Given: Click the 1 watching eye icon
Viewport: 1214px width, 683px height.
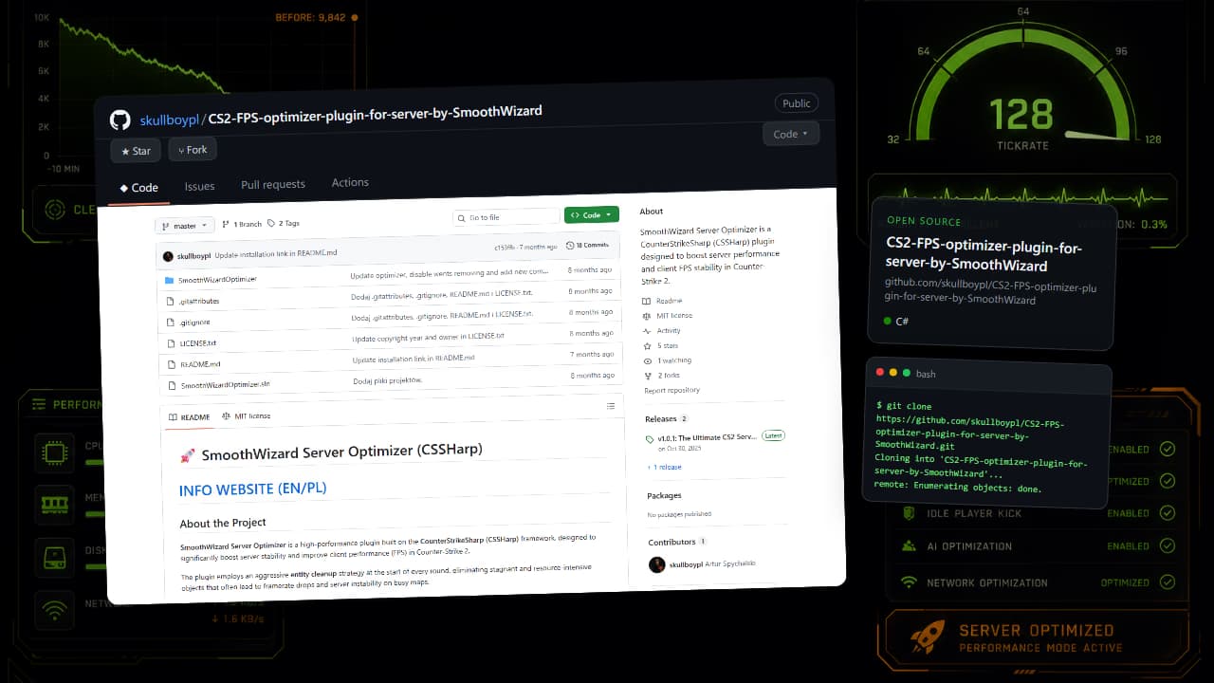Looking at the screenshot, I should (648, 360).
